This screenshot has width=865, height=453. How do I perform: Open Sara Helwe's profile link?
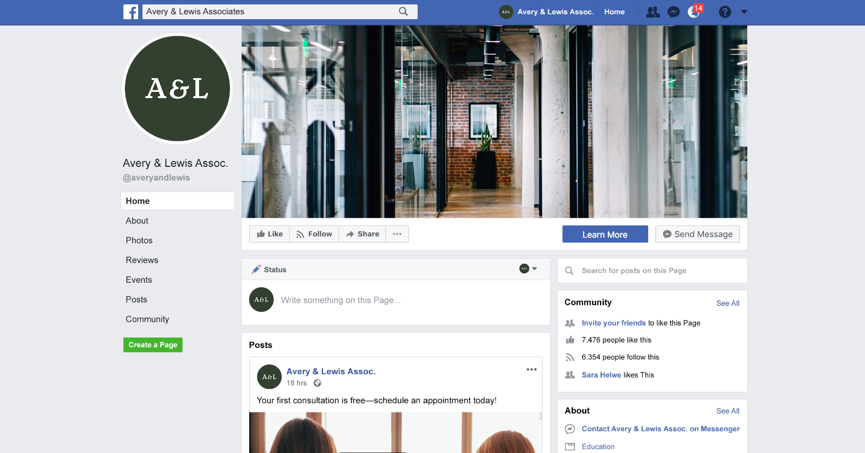(x=601, y=375)
